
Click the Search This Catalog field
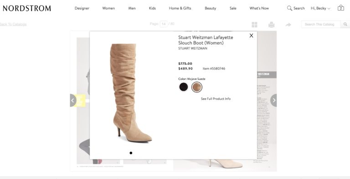321,24
